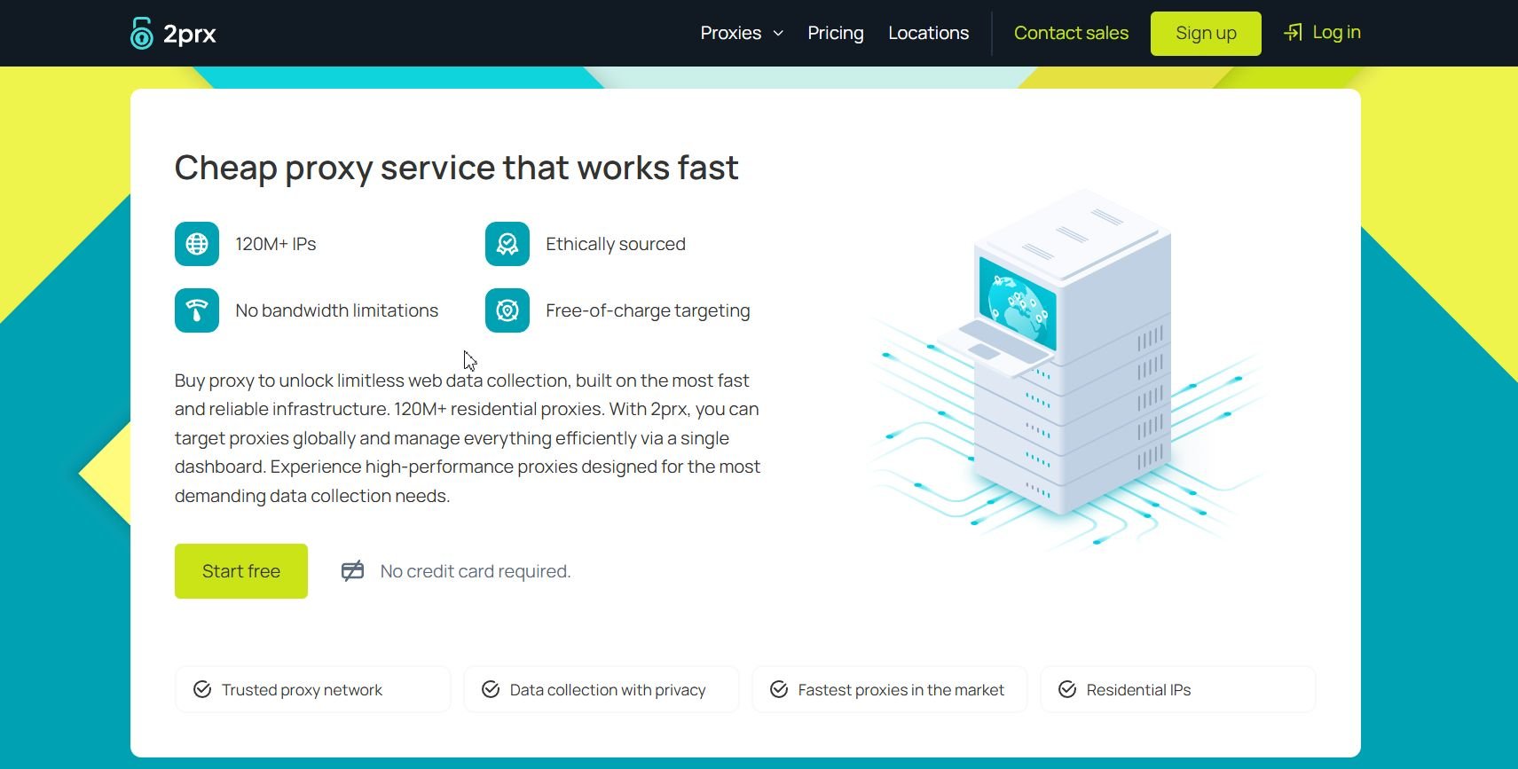Click the checkmark icon beside Data collection with privacy

coord(491,689)
